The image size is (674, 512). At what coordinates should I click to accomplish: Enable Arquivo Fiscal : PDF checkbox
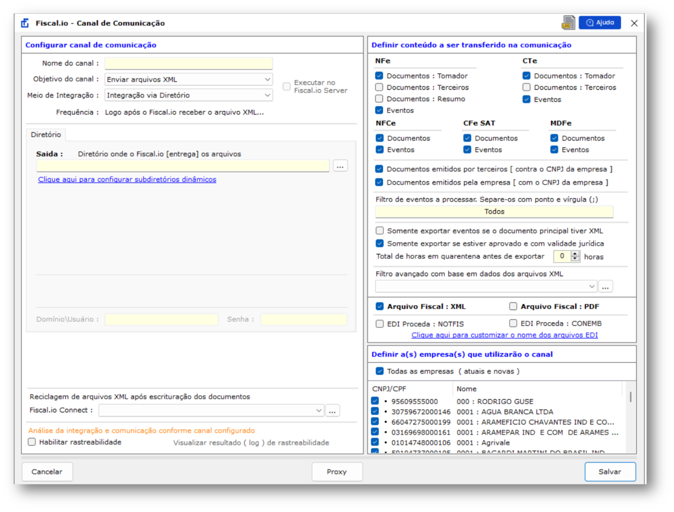[x=513, y=306]
